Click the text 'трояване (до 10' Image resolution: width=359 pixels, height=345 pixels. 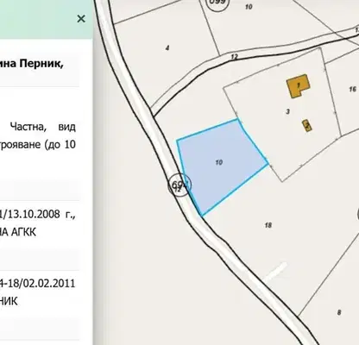[38, 145]
